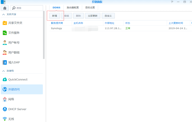Open 无线 wifi icon
The height and width of the screenshot is (122, 192).
point(5,119)
